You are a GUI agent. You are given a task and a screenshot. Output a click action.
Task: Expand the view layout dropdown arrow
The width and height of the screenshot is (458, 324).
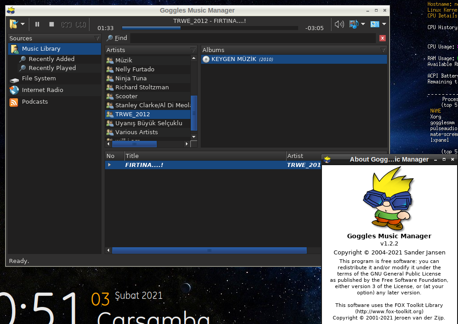[384, 24]
